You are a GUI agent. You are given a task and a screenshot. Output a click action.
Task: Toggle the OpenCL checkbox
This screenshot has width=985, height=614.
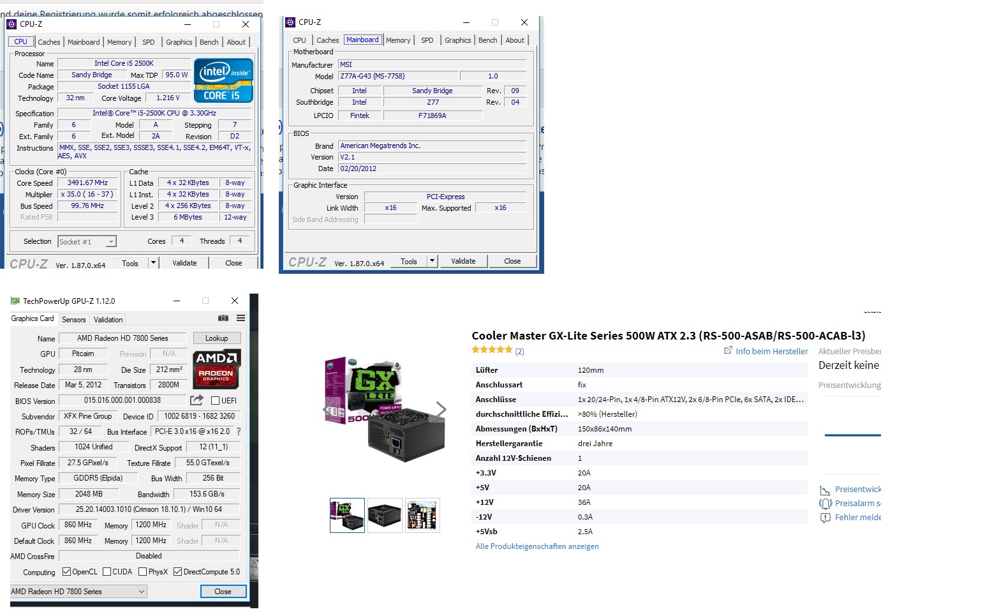coord(66,572)
